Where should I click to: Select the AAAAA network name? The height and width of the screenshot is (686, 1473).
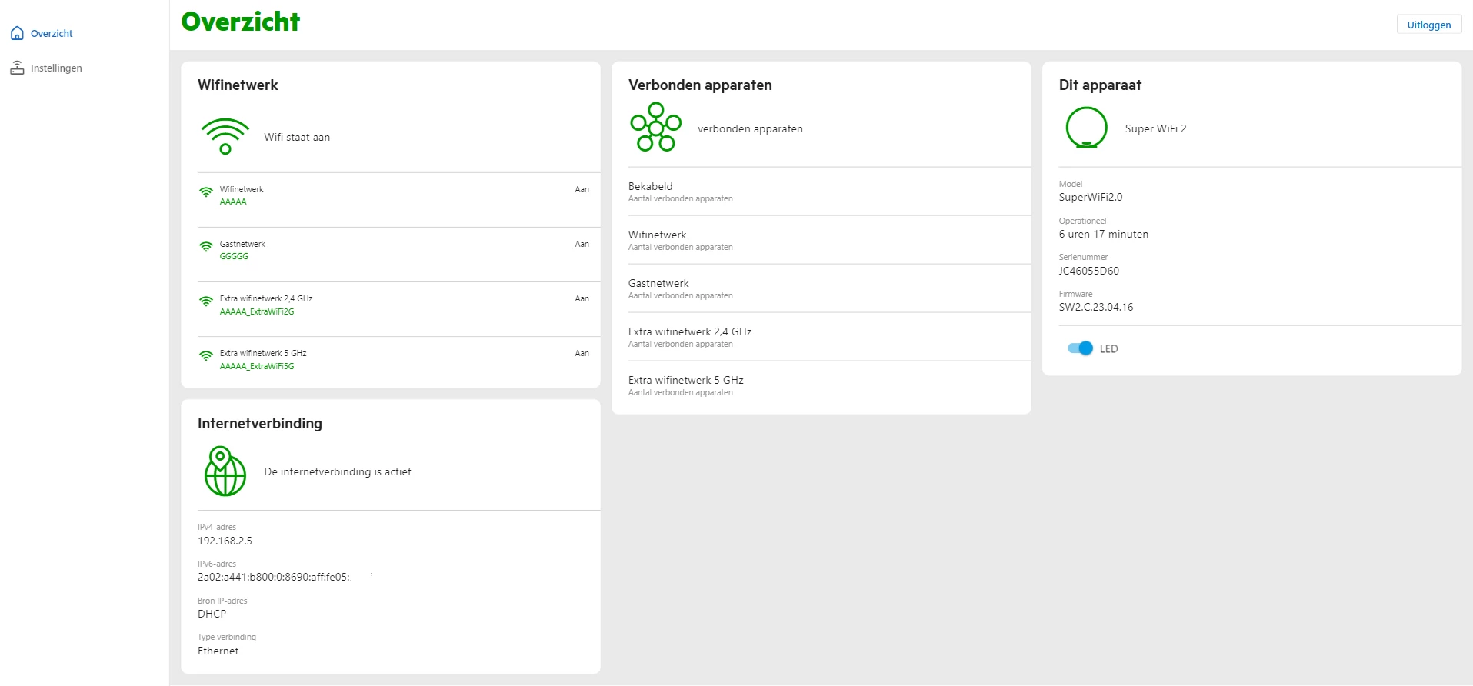coord(233,202)
